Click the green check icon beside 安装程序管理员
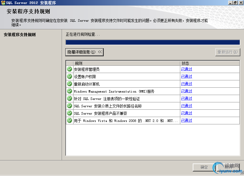The height and width of the screenshot is (176, 244). point(70,69)
